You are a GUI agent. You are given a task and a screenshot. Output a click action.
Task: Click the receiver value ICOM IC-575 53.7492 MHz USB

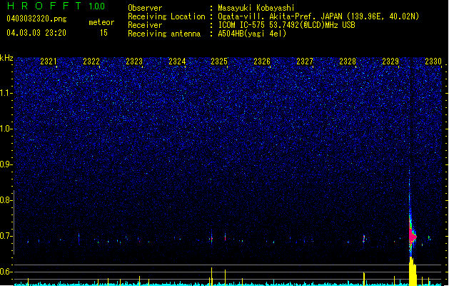(286, 25)
